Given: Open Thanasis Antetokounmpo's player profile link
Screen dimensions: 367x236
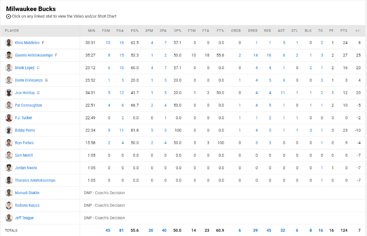Looking at the screenshot, I should [x=35, y=180].
